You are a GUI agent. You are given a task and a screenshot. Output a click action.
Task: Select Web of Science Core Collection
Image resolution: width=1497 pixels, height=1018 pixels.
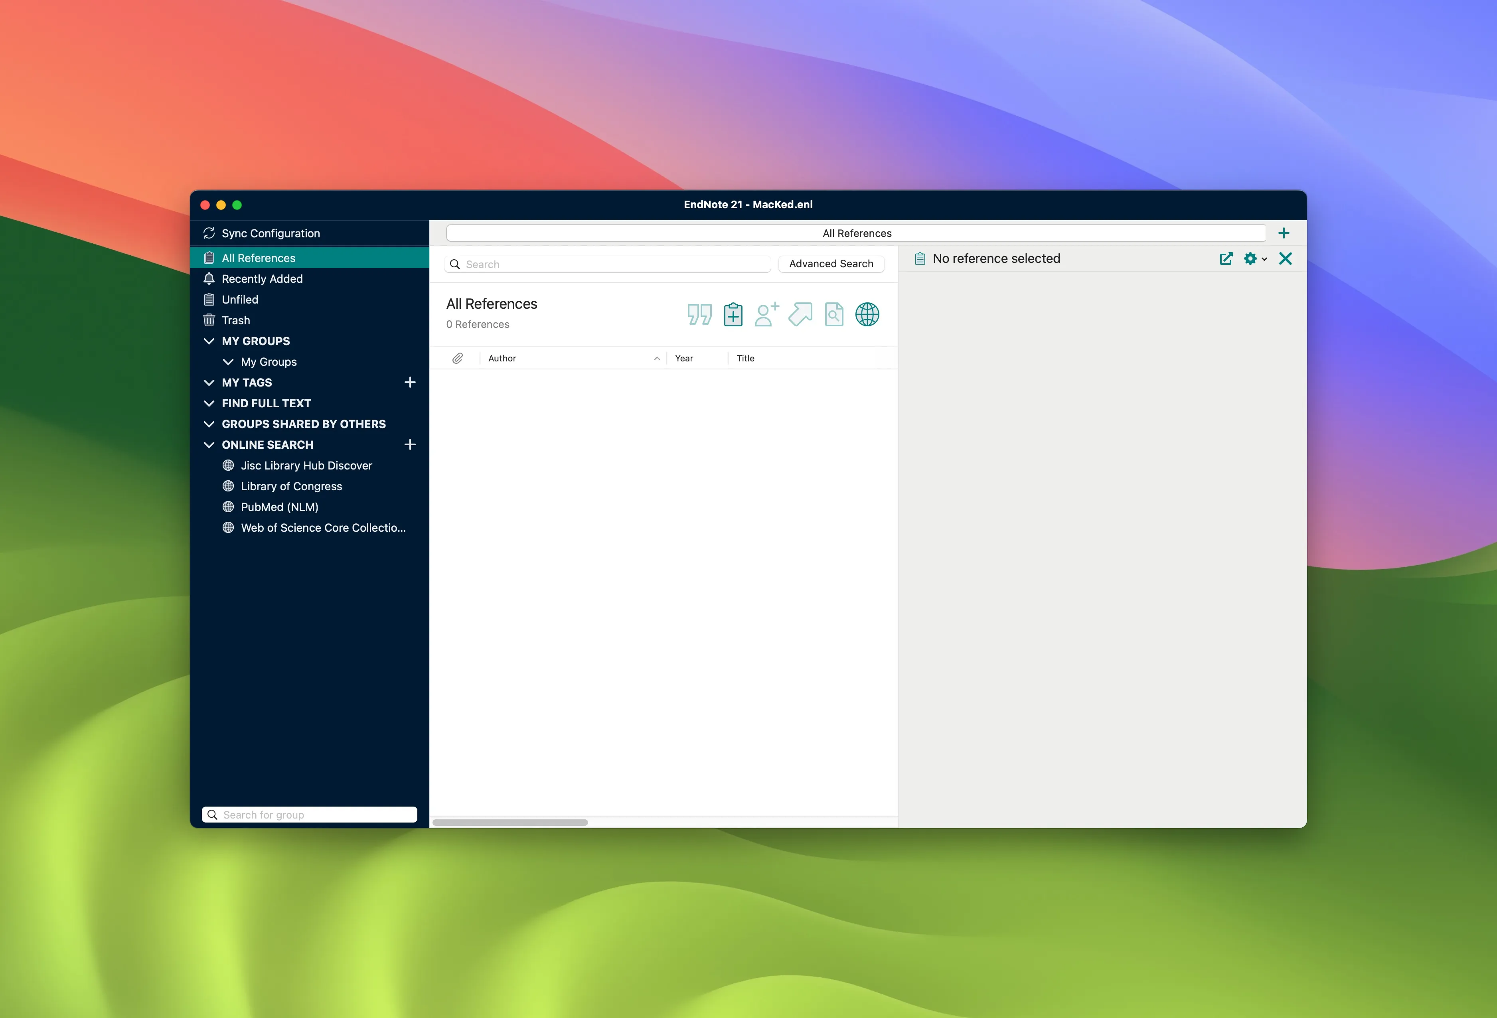[309, 528]
